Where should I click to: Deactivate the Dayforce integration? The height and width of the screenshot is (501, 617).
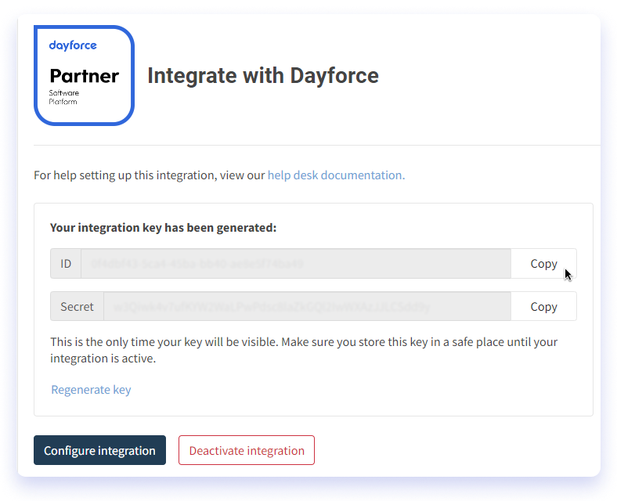(247, 450)
